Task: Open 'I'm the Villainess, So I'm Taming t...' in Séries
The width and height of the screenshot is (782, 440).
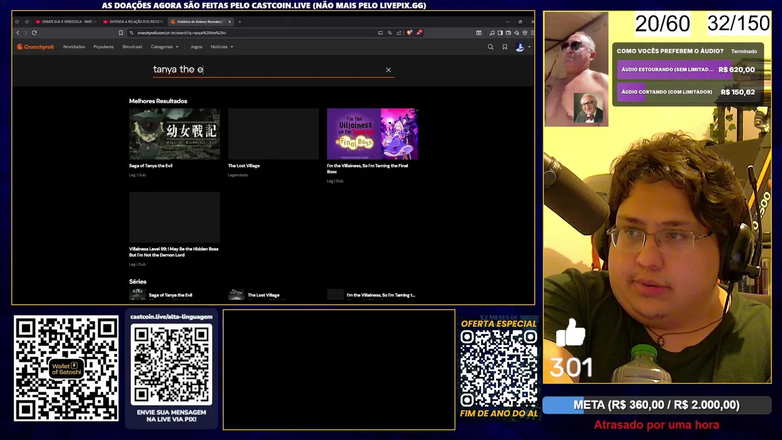Action: [381, 295]
